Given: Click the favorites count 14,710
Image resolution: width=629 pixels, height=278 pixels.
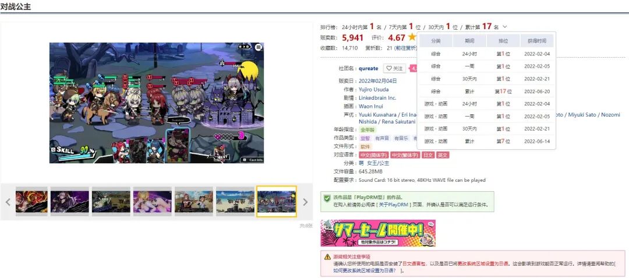Looking at the screenshot, I should 350,48.
